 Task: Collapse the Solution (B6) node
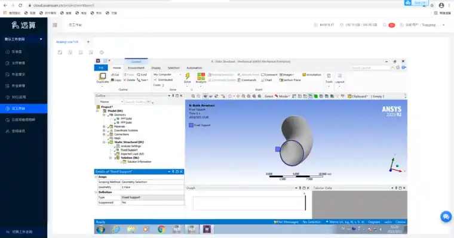(x=111, y=158)
